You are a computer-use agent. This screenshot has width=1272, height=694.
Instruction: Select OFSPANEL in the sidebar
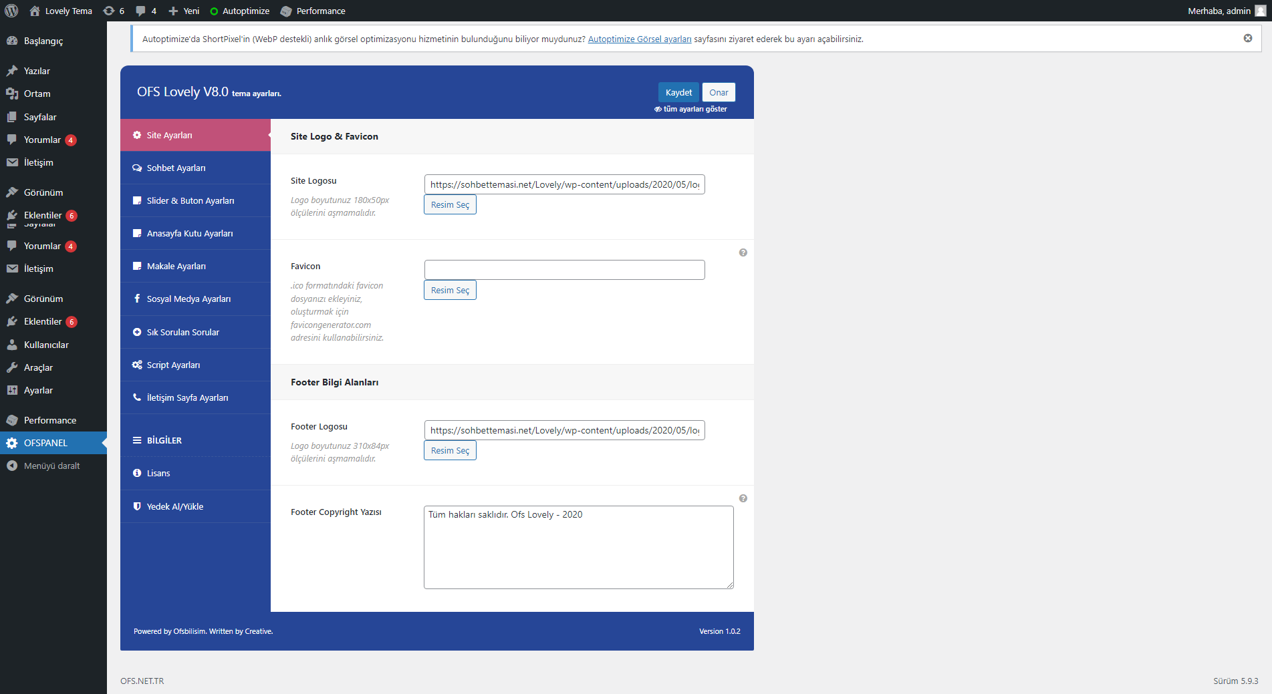tap(53, 443)
